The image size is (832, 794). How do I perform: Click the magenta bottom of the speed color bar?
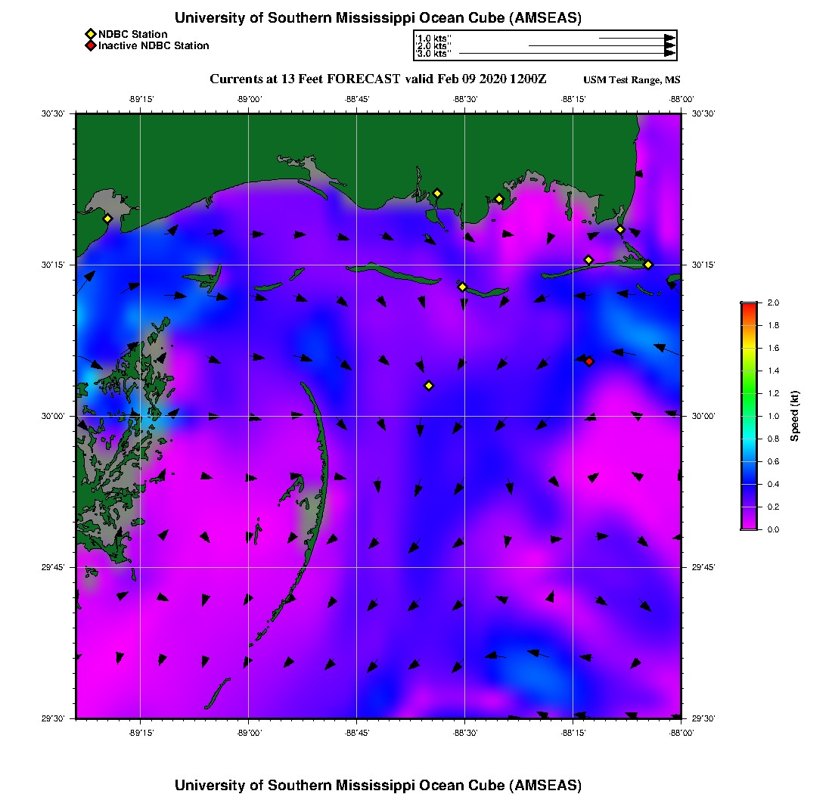coord(749,525)
